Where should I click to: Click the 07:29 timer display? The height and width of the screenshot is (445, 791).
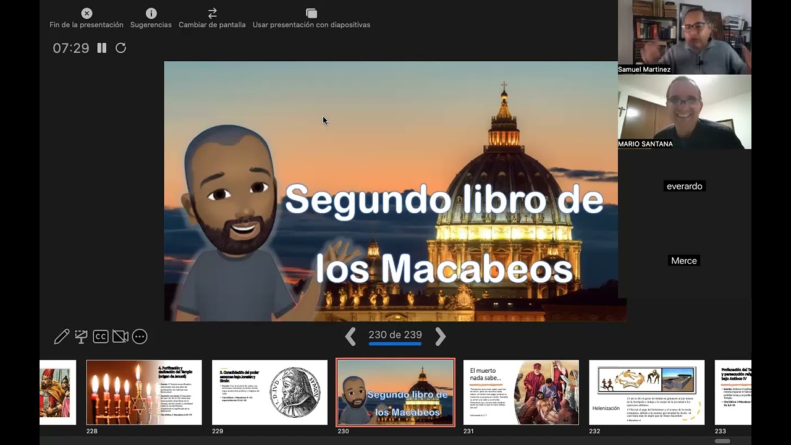point(71,48)
